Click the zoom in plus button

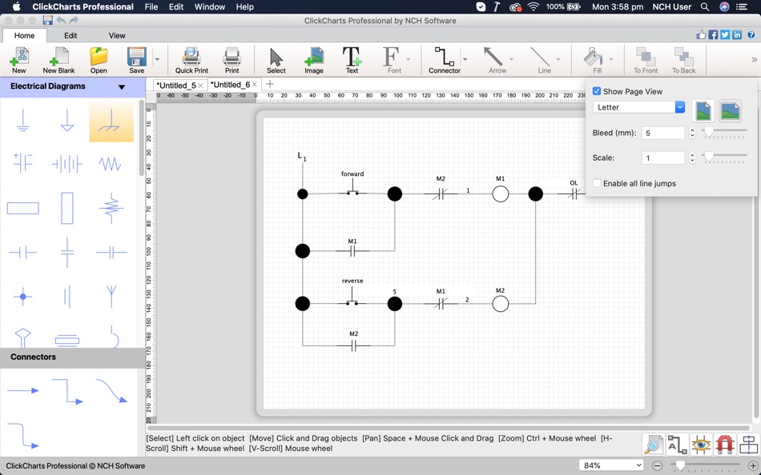point(753,465)
